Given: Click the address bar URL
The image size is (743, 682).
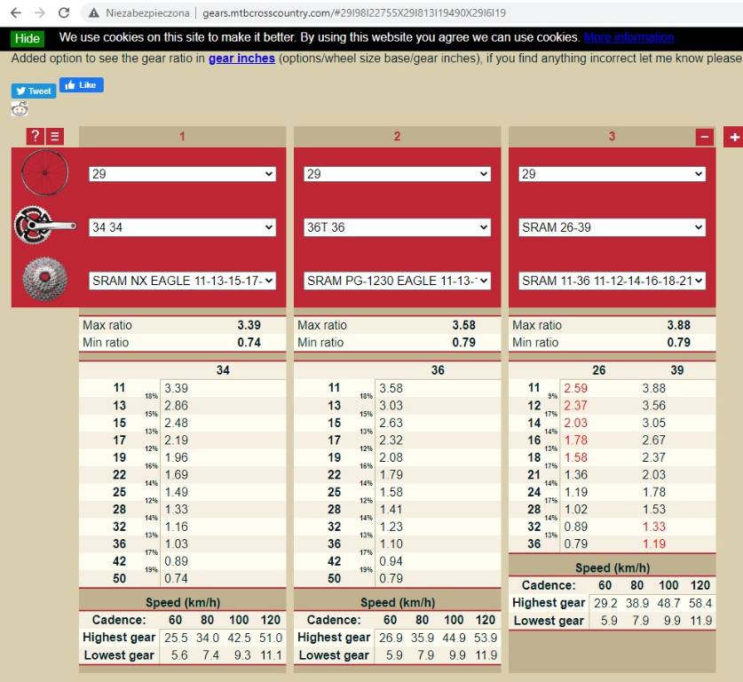Looking at the screenshot, I should point(354,12).
